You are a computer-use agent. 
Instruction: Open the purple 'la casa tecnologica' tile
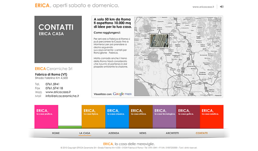pyautogui.click(x=164, y=117)
